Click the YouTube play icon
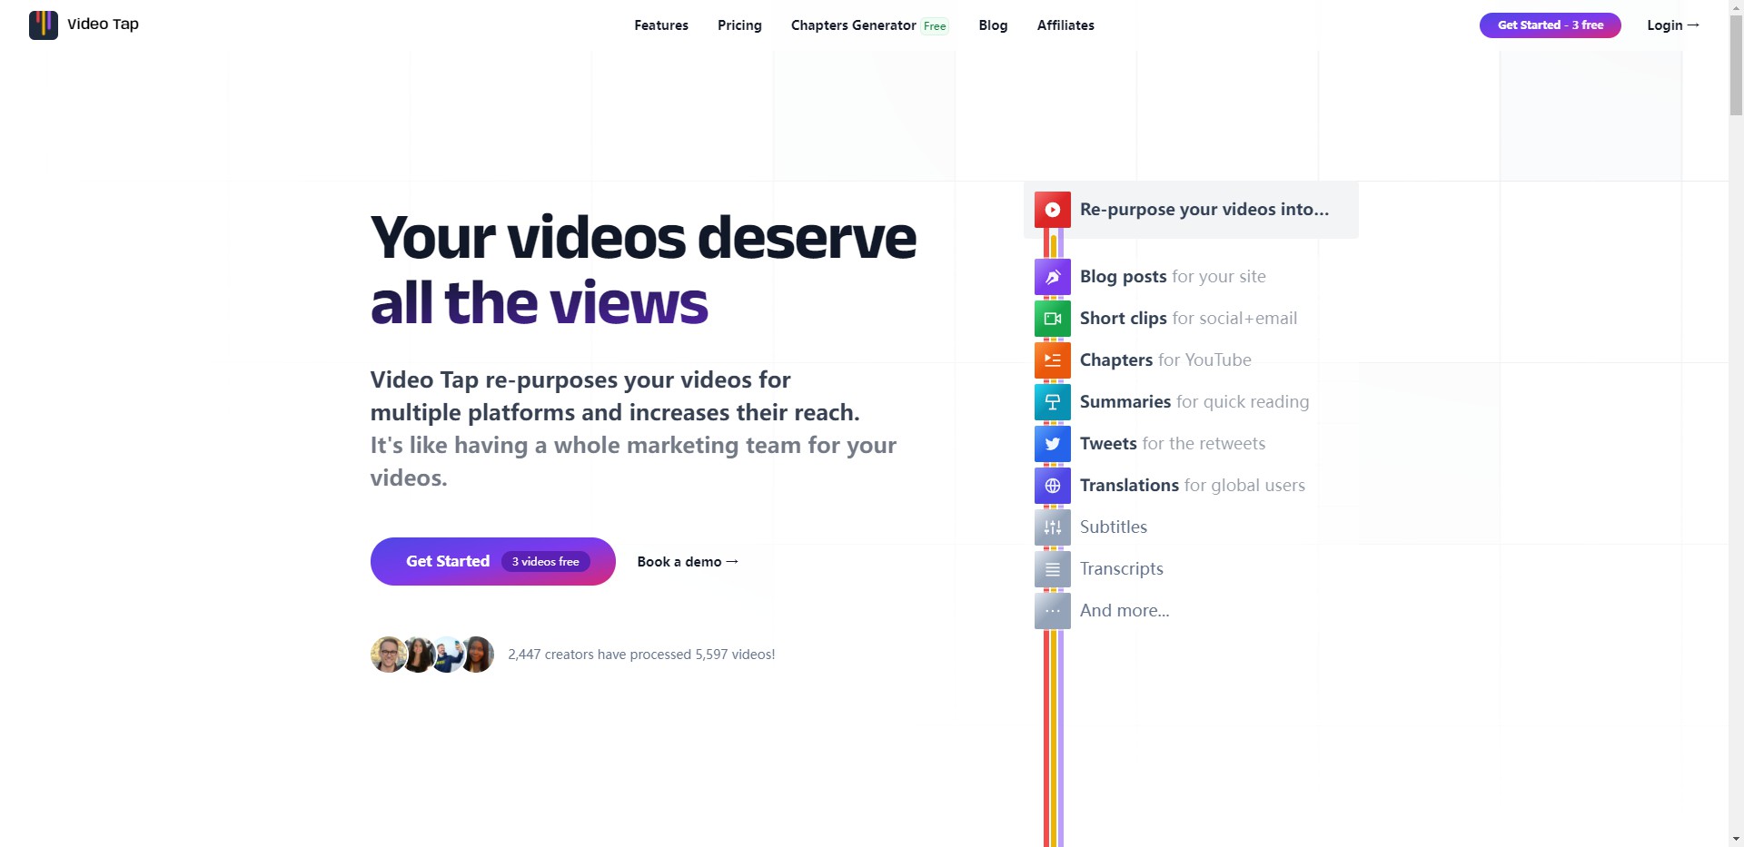The image size is (1744, 847). pyautogui.click(x=1052, y=209)
